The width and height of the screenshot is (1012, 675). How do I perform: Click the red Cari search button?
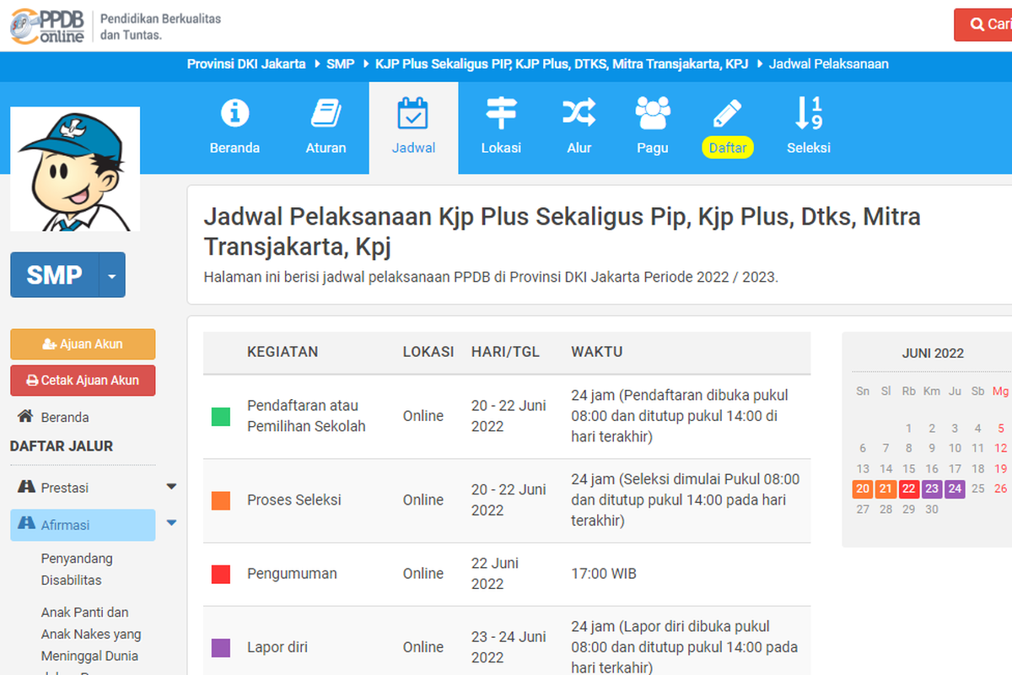tap(984, 25)
